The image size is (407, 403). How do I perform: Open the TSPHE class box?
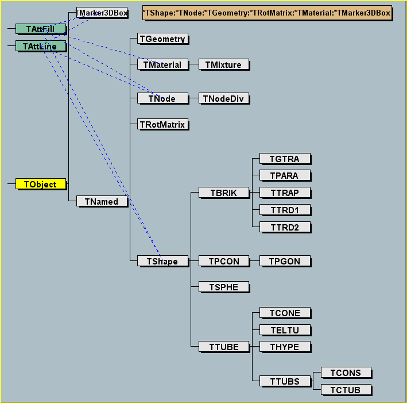tap(224, 286)
